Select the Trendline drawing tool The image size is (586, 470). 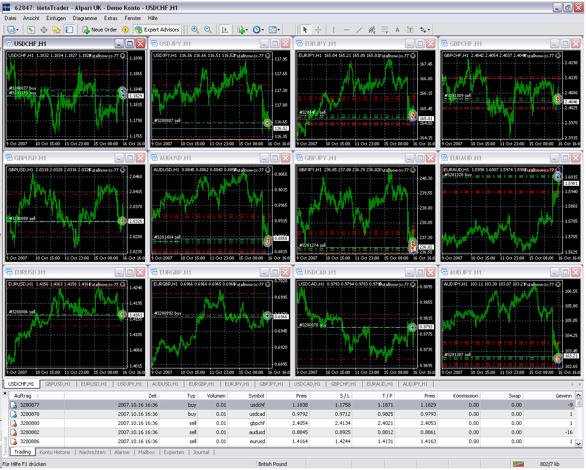359,30
